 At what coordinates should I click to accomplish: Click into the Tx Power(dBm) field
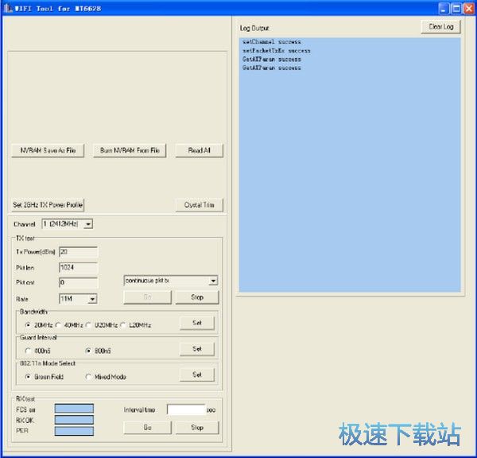pyautogui.click(x=78, y=252)
